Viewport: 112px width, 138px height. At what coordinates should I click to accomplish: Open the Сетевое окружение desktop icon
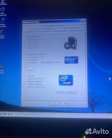pyautogui.click(x=3, y=23)
